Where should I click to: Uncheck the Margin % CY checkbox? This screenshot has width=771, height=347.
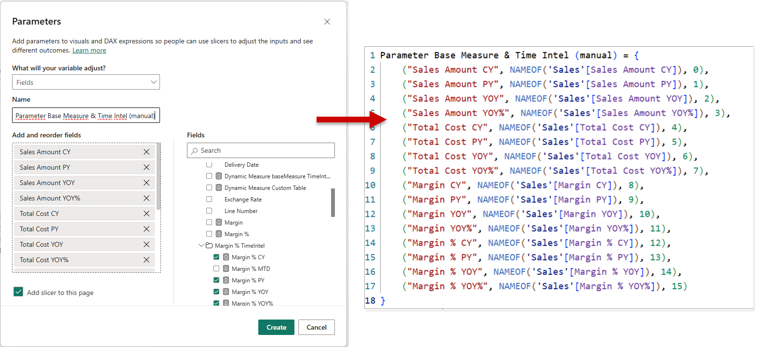tap(216, 257)
